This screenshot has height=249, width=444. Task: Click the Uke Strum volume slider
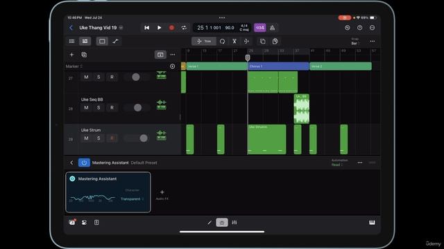(137, 138)
